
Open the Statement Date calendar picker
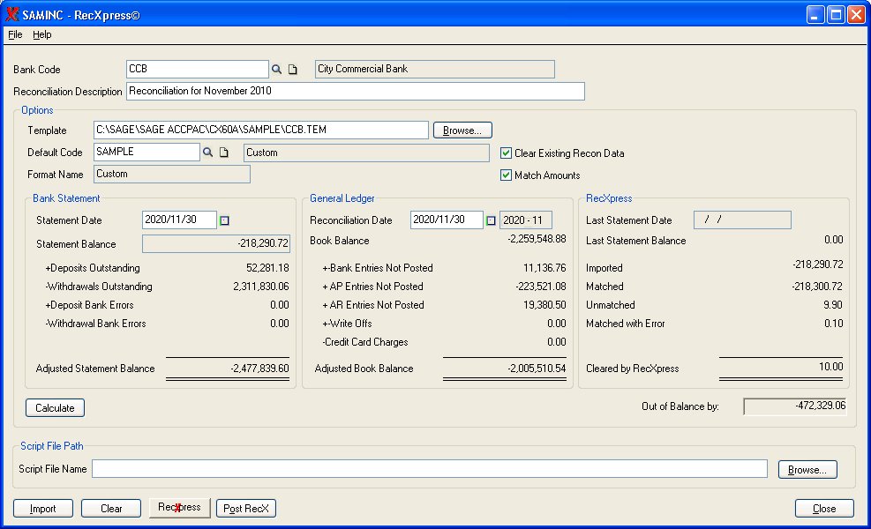tap(224, 220)
